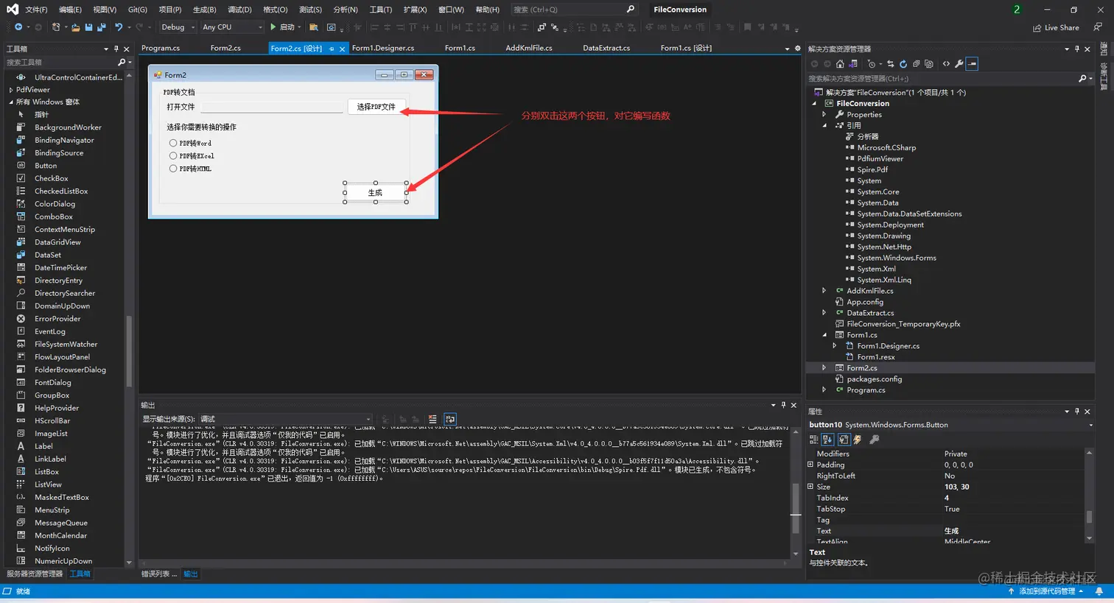1114x603 pixels.
Task: Switch to 错误列表 tab at bottom
Action: 158,574
